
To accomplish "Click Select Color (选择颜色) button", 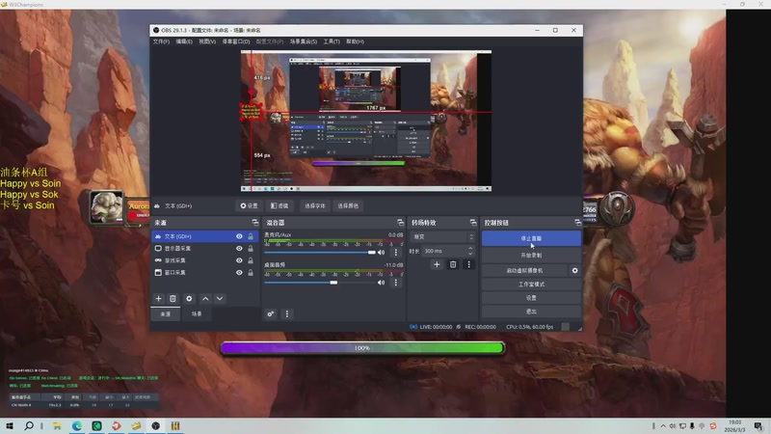I will [x=348, y=205].
